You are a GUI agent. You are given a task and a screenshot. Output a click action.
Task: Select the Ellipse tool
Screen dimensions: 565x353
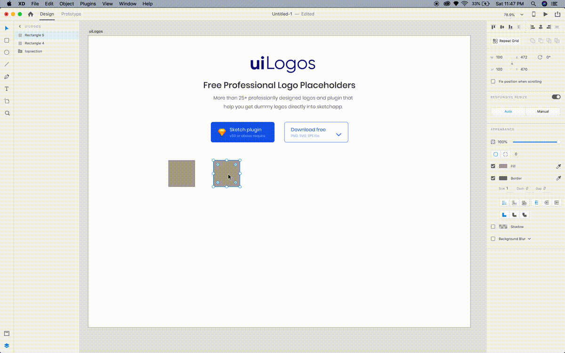click(x=6, y=52)
